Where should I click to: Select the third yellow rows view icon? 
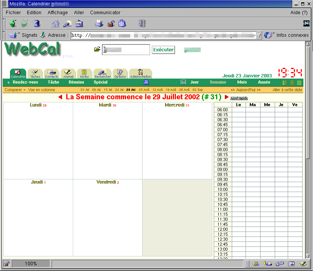pyautogui.click(x=299, y=82)
